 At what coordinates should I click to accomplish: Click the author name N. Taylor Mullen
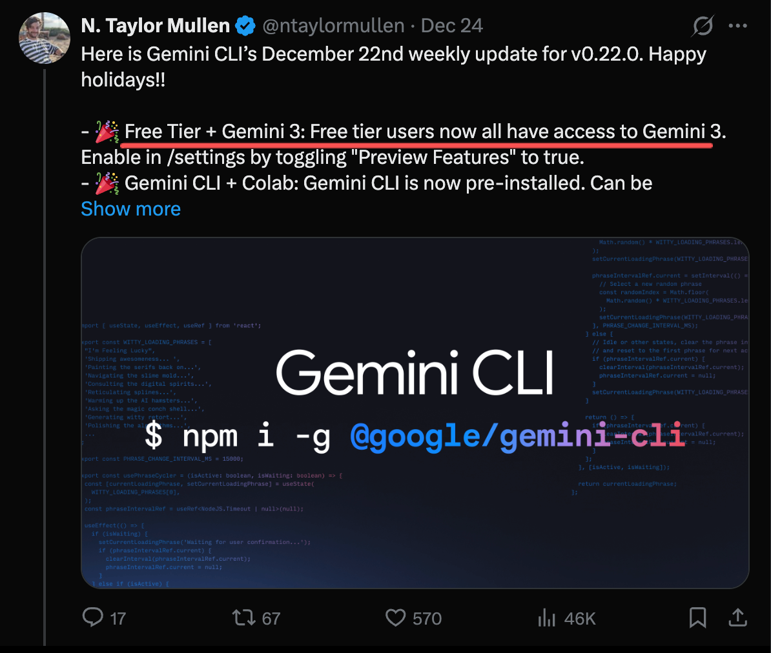(x=155, y=26)
